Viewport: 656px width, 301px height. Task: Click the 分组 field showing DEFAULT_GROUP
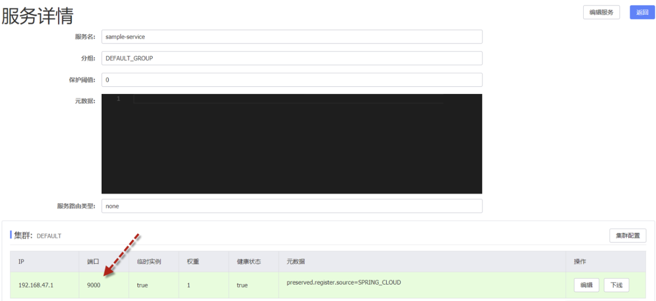point(292,58)
